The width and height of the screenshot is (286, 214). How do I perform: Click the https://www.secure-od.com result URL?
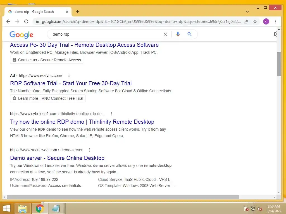34,150
